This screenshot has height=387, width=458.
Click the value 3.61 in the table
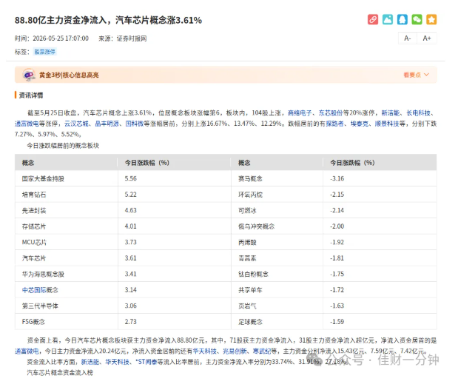130,258
